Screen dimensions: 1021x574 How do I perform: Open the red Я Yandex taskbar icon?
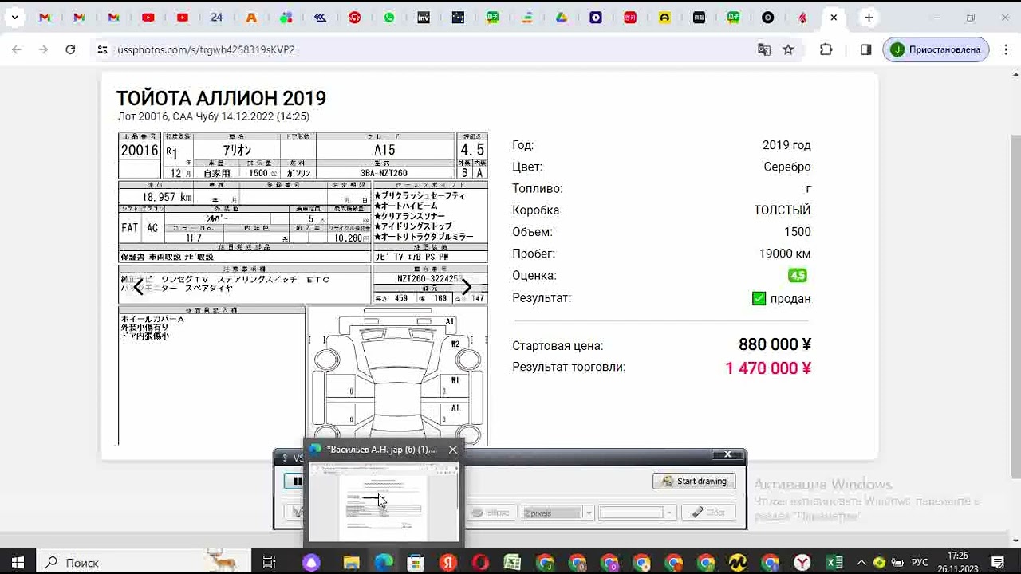pyautogui.click(x=448, y=563)
